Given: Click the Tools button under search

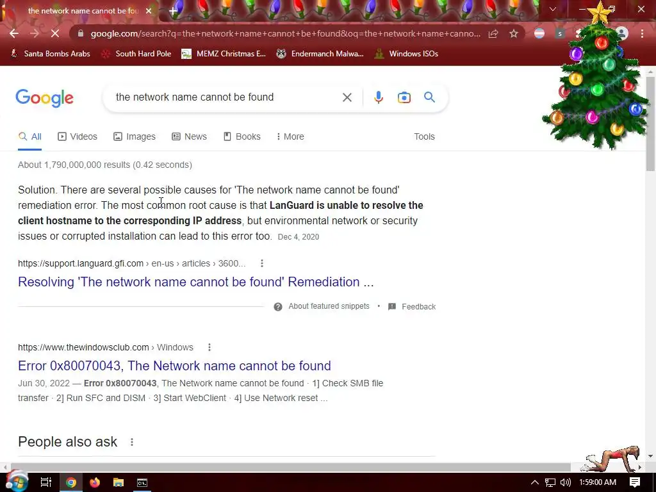Looking at the screenshot, I should click(424, 136).
